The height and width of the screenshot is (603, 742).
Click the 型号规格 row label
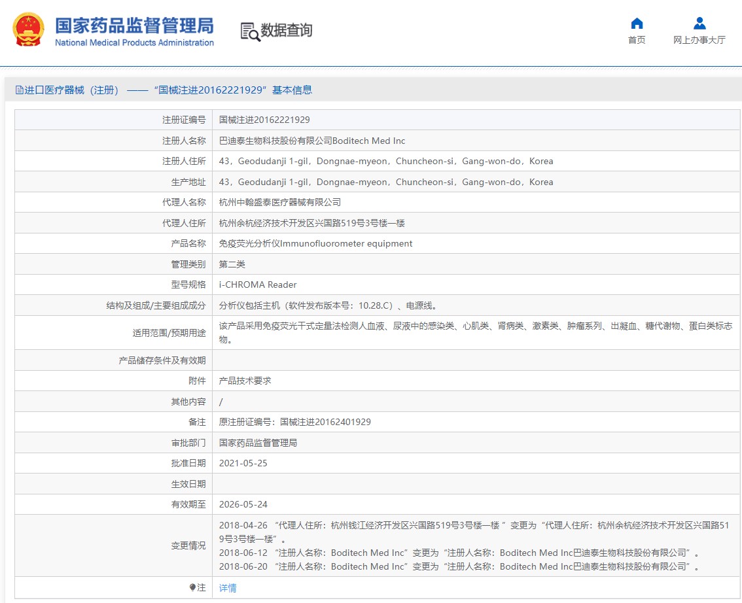[188, 284]
